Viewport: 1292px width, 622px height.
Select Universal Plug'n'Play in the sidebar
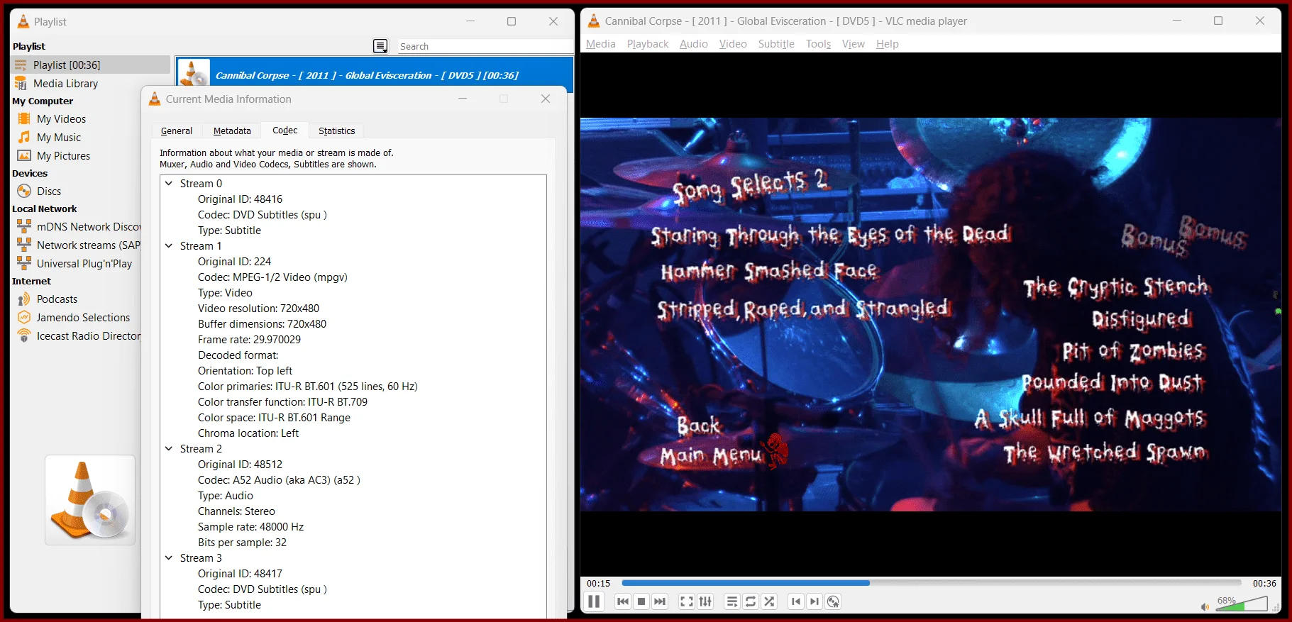(x=84, y=263)
